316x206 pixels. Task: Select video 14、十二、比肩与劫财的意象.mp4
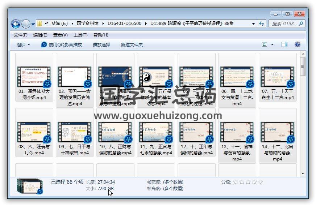click(x=278, y=136)
